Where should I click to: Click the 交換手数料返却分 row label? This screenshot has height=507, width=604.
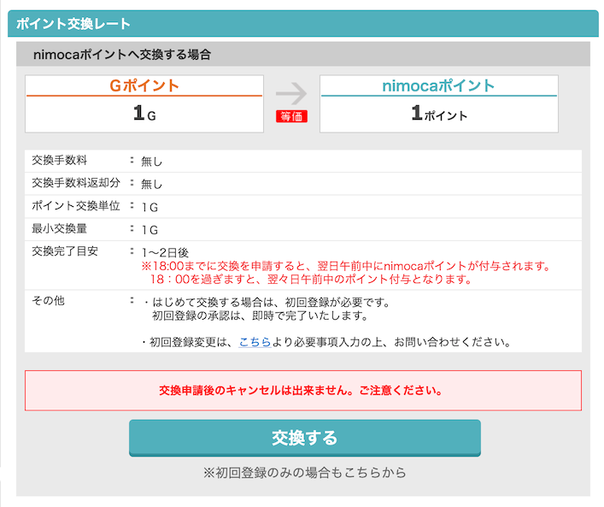pyautogui.click(x=76, y=183)
